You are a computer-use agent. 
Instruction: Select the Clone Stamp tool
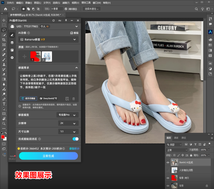[4, 65]
